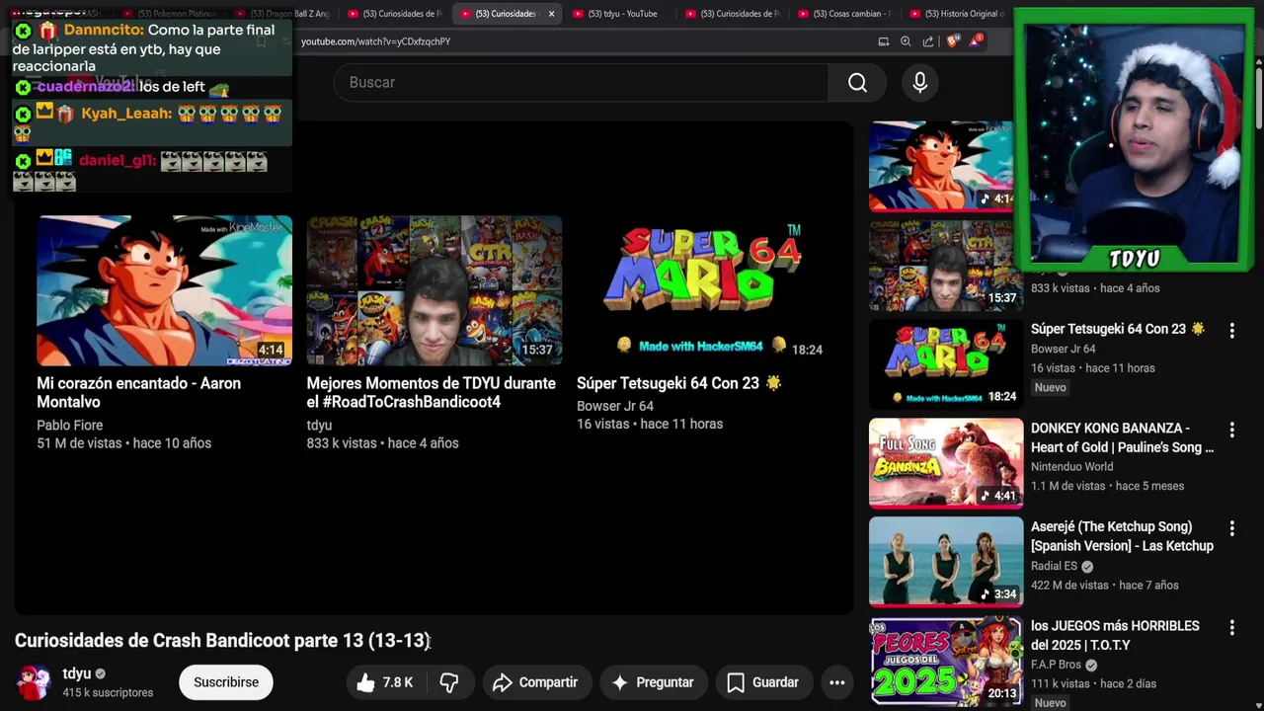Click Pablo Fiore channel name

click(69, 426)
